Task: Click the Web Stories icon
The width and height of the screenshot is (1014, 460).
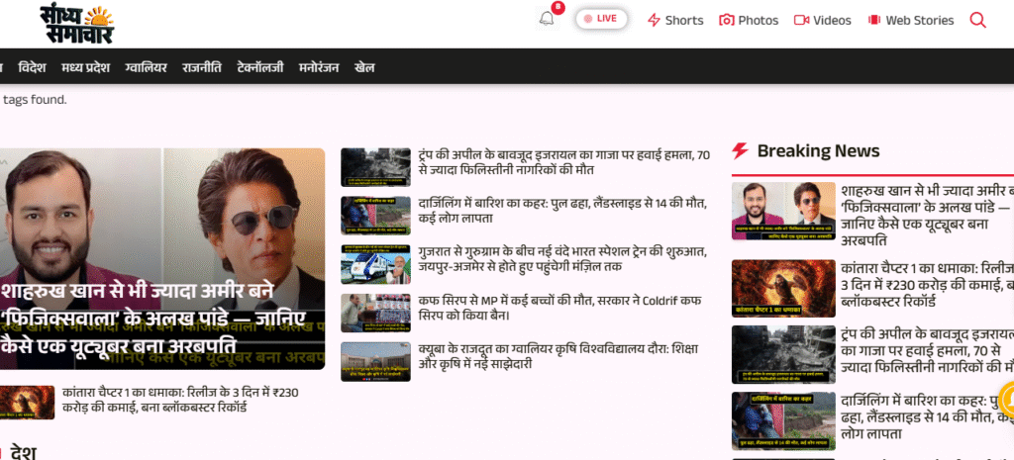Action: (x=874, y=20)
